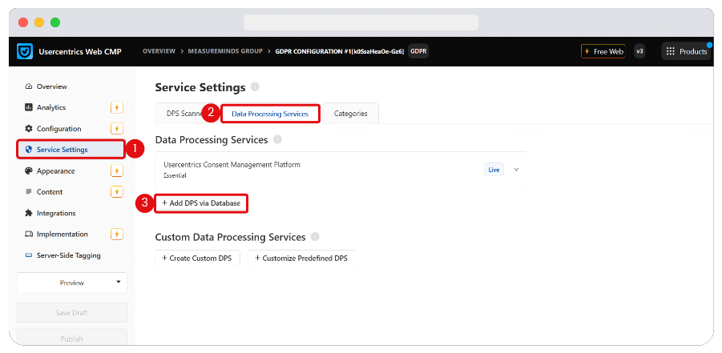Viewport: 722px width, 353px height.
Task: Click the GDPR badge in header
Action: (418, 51)
